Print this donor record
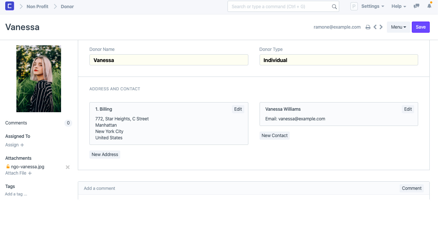 pyautogui.click(x=368, y=27)
